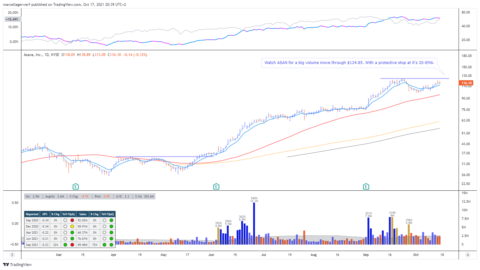The height and width of the screenshot is (270, 480).
Task: Click the red circle in Sep 2020 row
Action: tap(72, 220)
